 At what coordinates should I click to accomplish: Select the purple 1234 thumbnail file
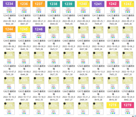point(9,7)
